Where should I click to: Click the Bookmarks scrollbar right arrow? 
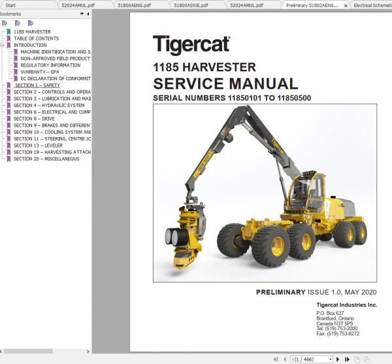pyautogui.click(x=88, y=351)
